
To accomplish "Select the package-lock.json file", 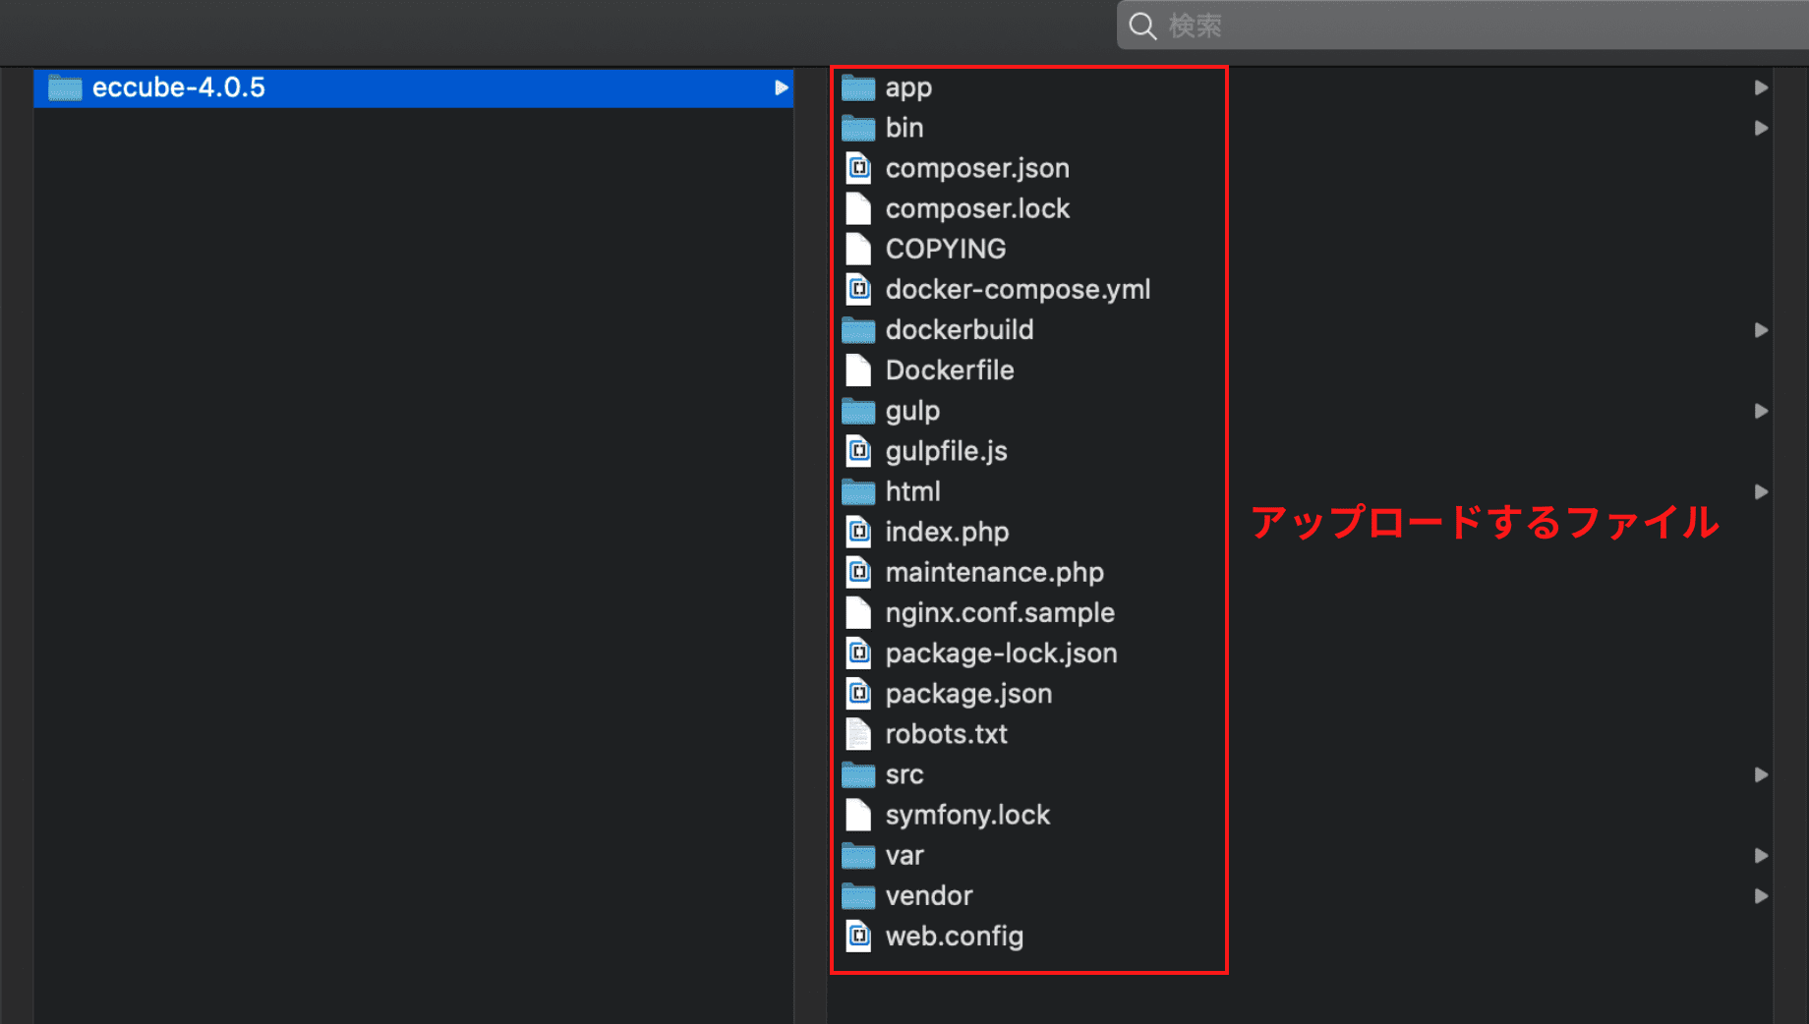I will [1001, 654].
